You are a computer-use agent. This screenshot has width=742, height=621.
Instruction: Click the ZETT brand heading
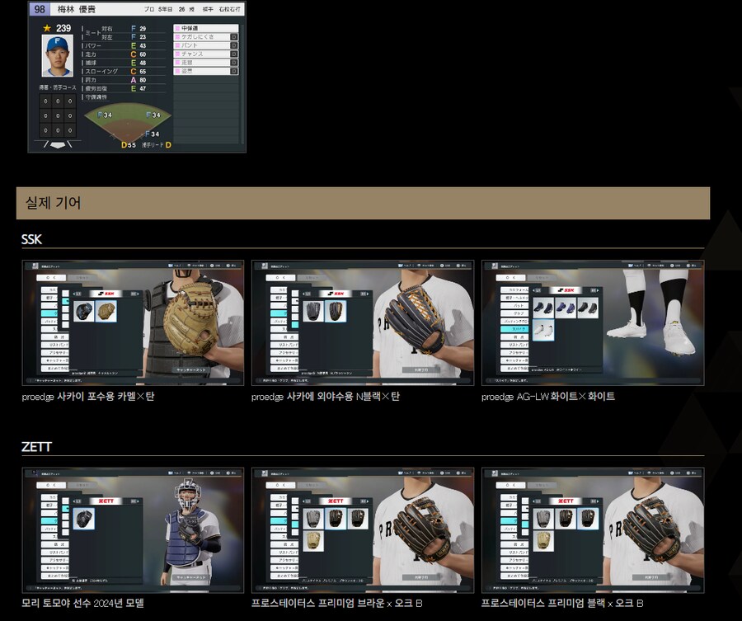coord(36,446)
